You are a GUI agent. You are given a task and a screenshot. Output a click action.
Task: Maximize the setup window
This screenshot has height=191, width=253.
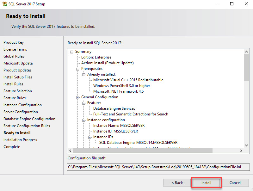point(232,4)
